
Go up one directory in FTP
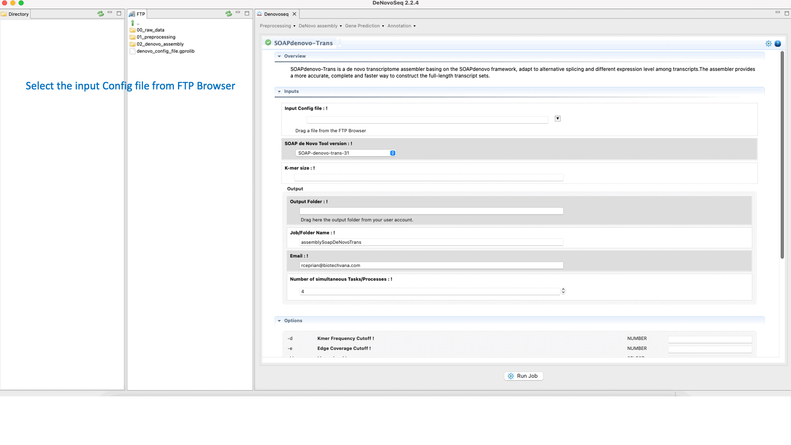[133, 23]
